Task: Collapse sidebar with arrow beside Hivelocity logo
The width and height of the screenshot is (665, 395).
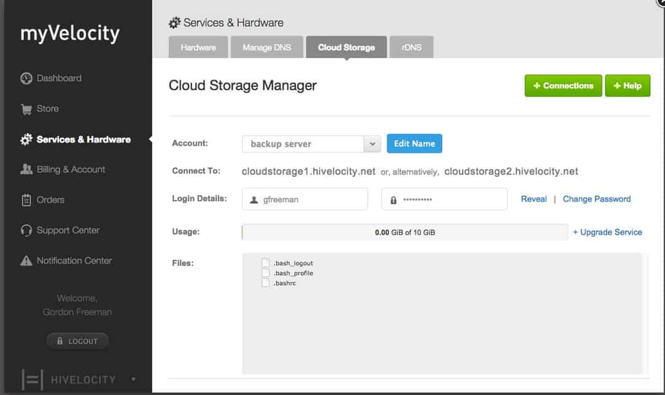Action: pyautogui.click(x=133, y=379)
